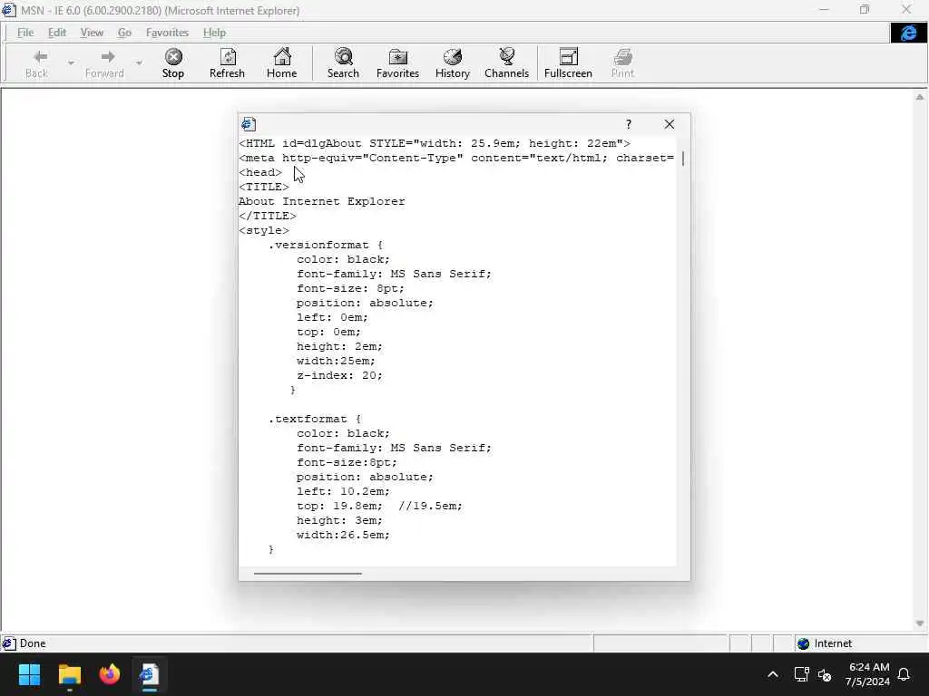Open the Favorites menu in menu bar
The width and height of the screenshot is (929, 696).
coord(167,33)
